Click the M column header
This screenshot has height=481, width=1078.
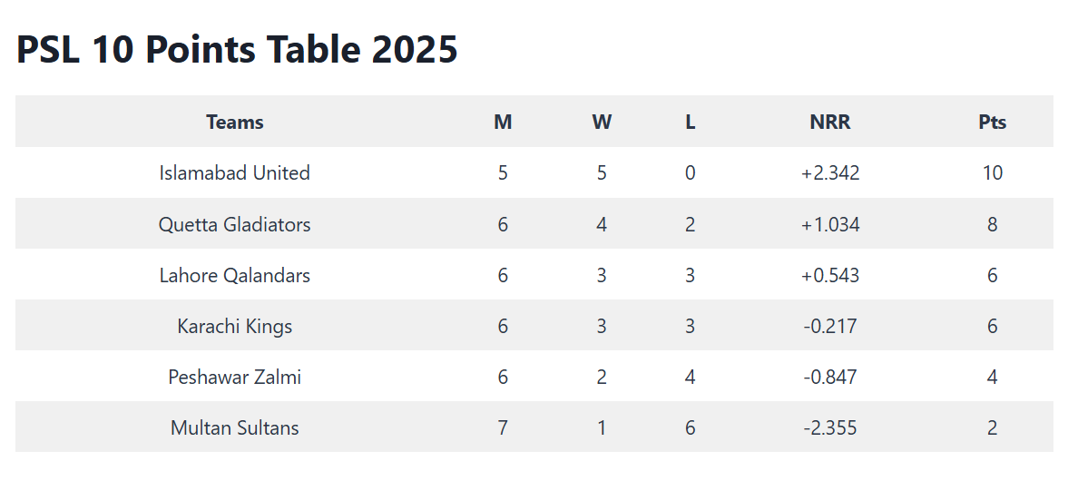click(x=503, y=123)
